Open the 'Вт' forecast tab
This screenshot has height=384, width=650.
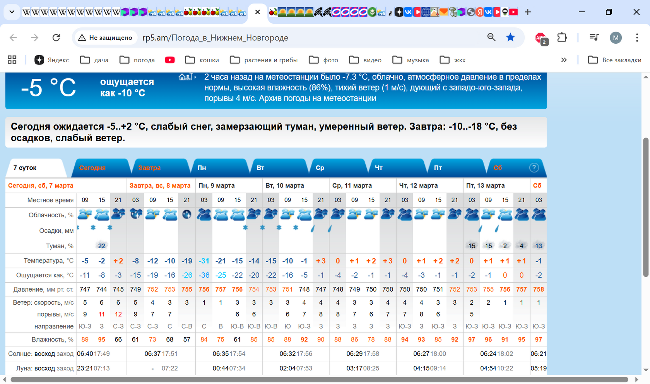(260, 168)
